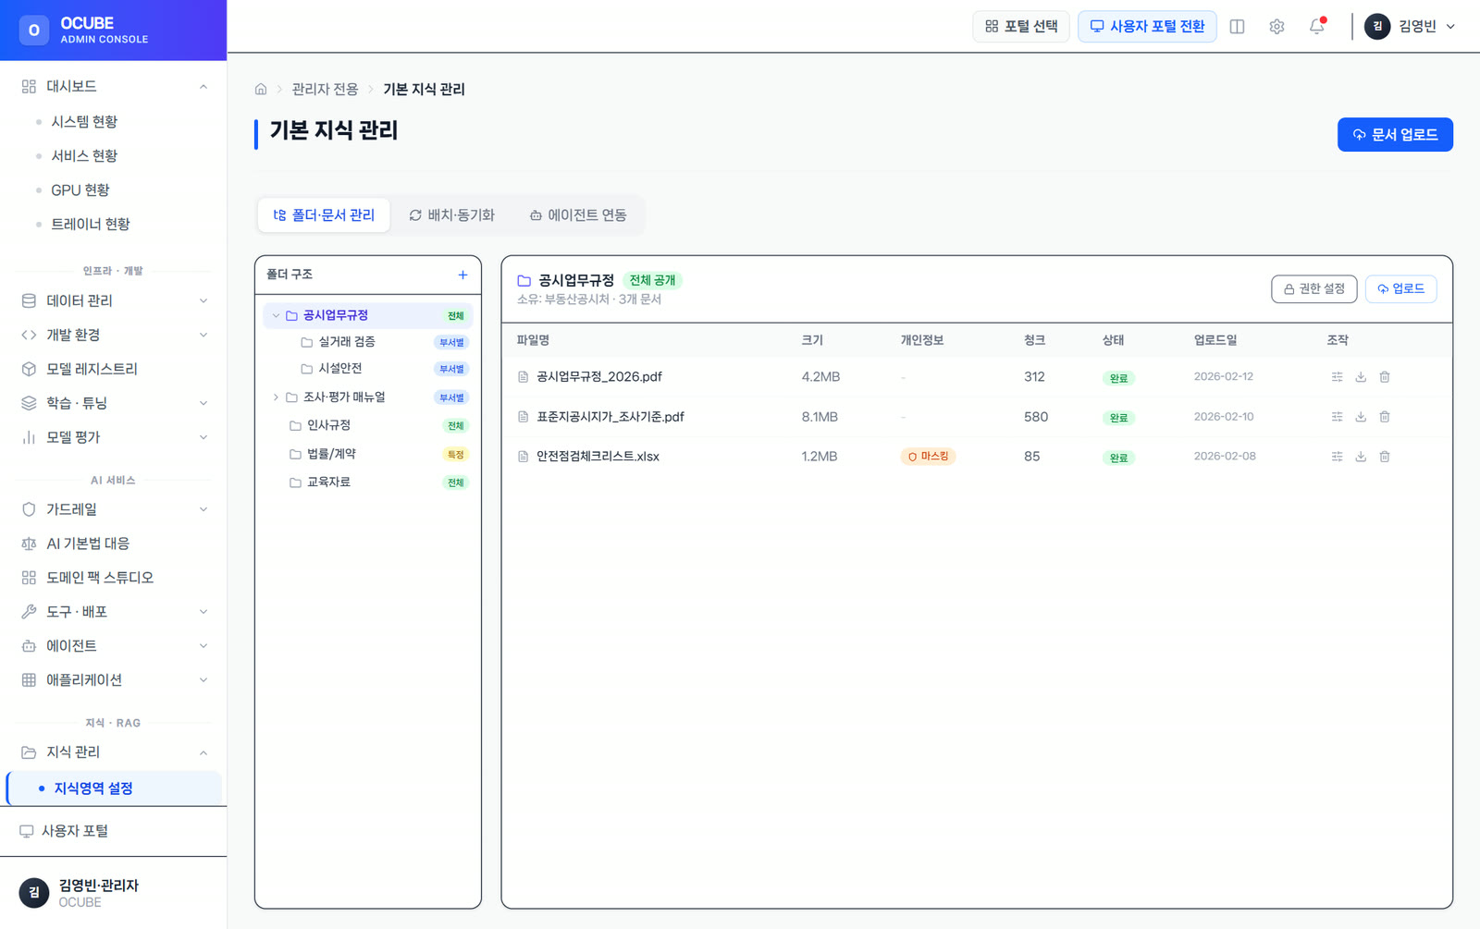Click the 전체 공개 badge next to folder title
The height and width of the screenshot is (929, 1480).
coord(652,280)
